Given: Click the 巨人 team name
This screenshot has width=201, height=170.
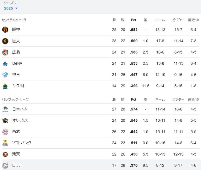Looking at the screenshot, I should coord(16,41).
